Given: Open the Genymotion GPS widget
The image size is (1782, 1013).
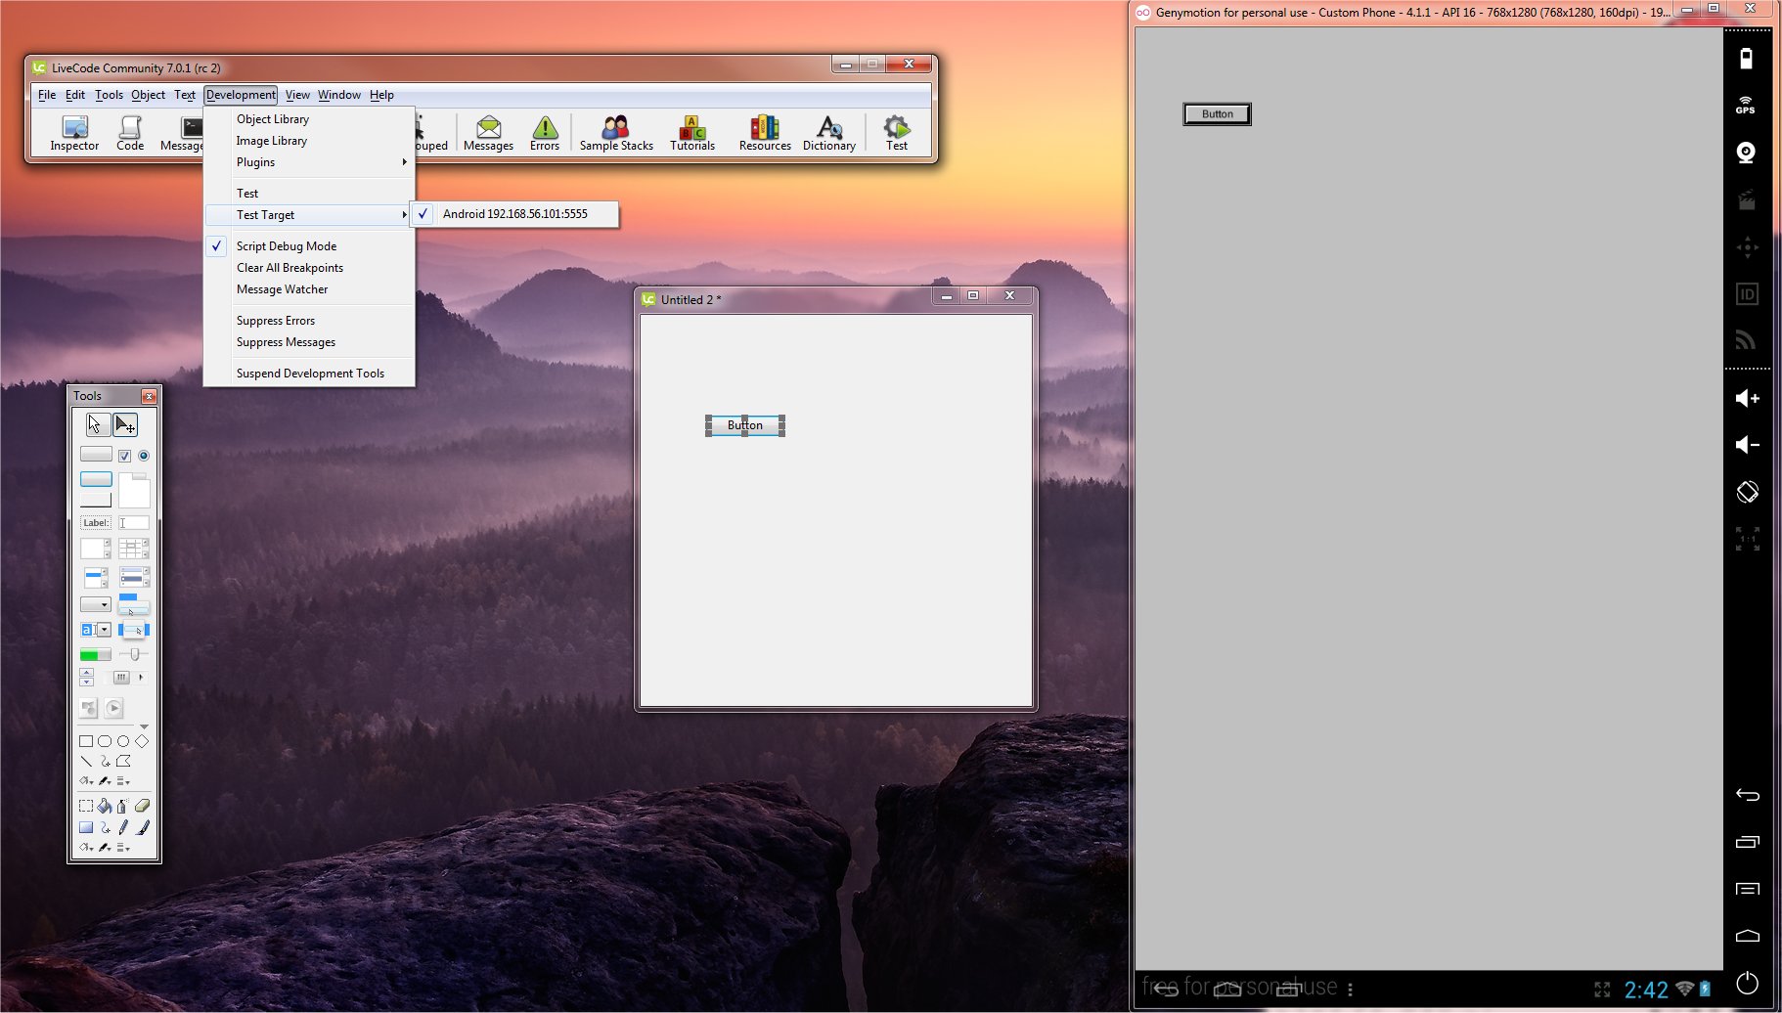Looking at the screenshot, I should coord(1746,106).
